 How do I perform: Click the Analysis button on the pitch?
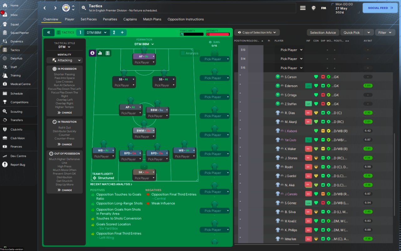click(190, 53)
